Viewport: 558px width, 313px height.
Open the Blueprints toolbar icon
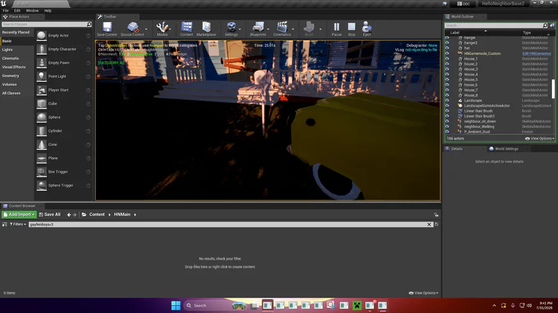[x=258, y=27]
